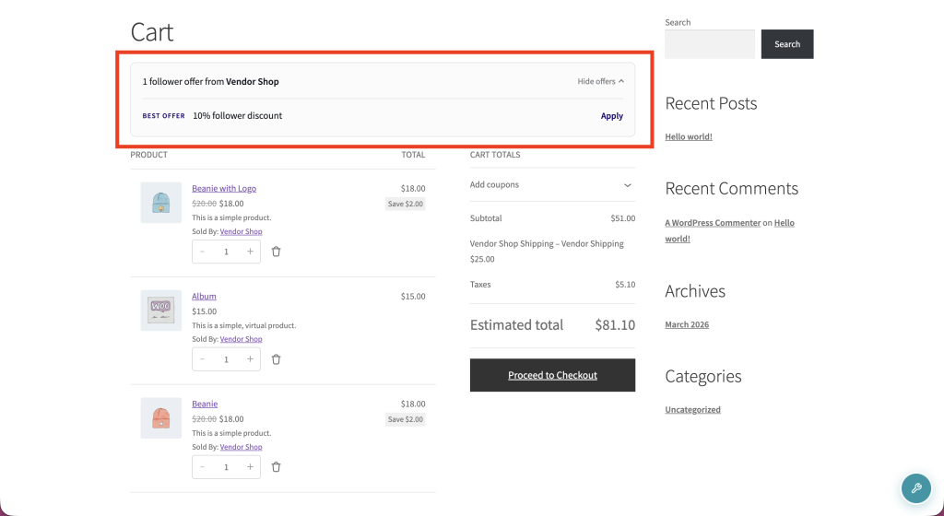The width and height of the screenshot is (944, 516).
Task: Decrease Album quantity with minus
Action: [x=202, y=359]
